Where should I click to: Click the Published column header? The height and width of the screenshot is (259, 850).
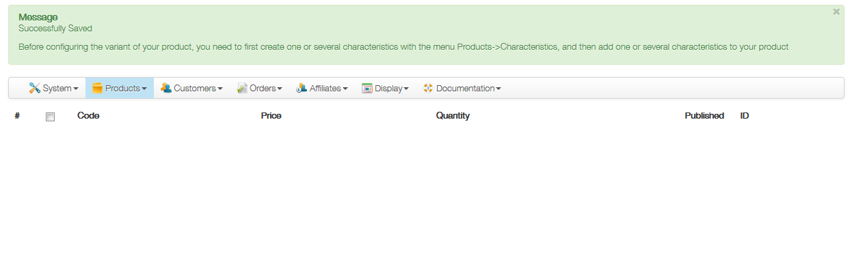coord(704,116)
